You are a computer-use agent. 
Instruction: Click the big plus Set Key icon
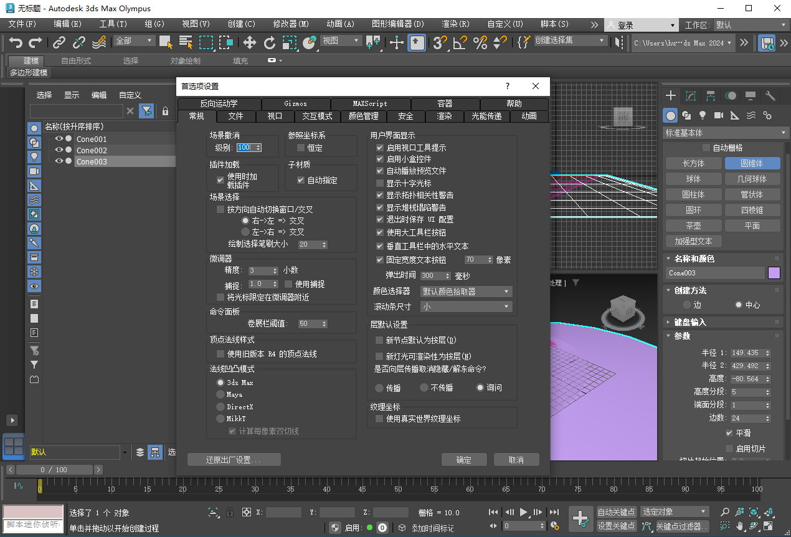pyautogui.click(x=580, y=518)
